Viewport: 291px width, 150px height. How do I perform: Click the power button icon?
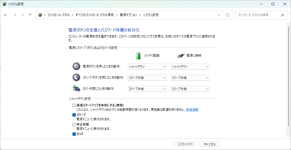[76, 66]
